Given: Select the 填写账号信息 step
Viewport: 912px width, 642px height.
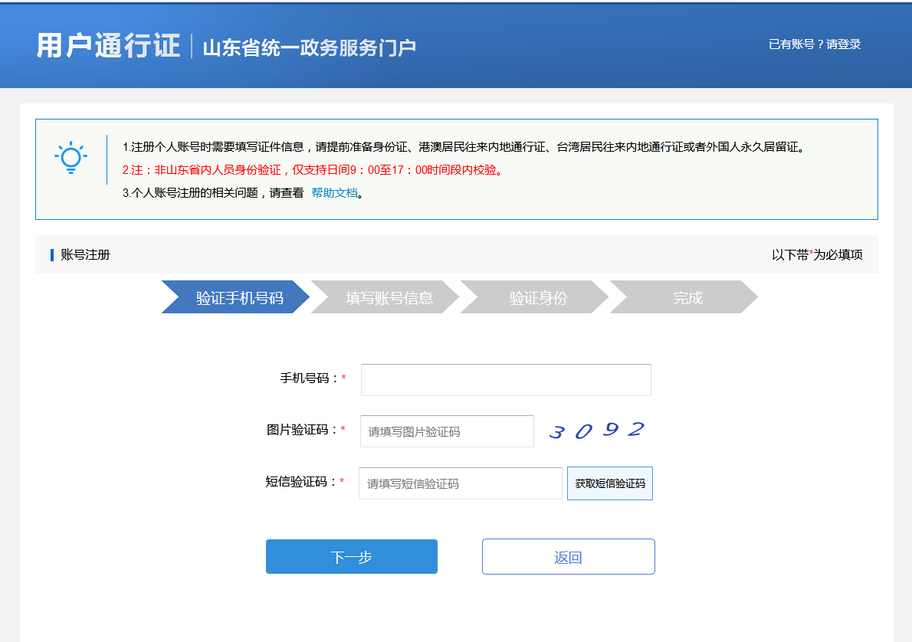Looking at the screenshot, I should click(389, 298).
